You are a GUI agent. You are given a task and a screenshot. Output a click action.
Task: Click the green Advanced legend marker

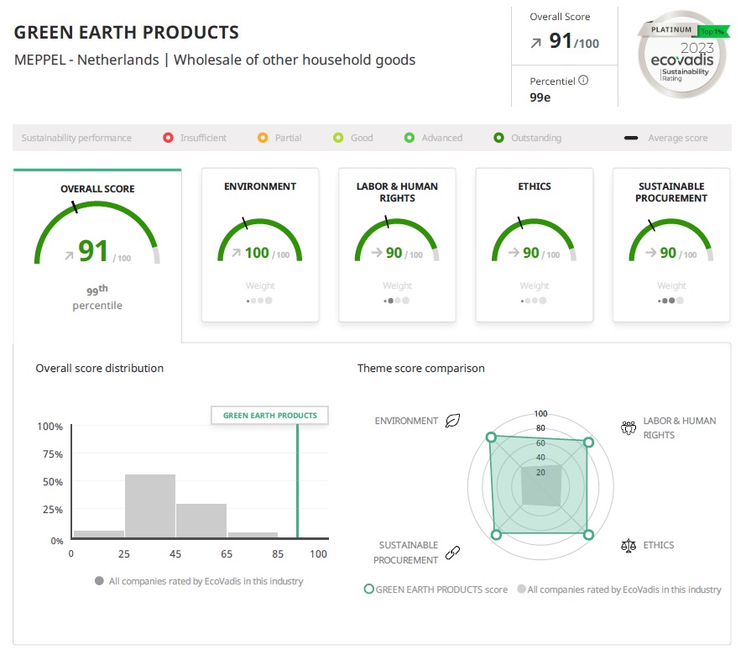(410, 138)
